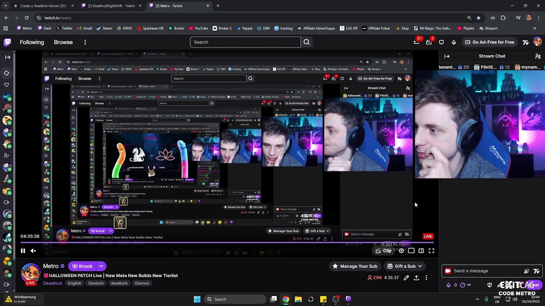Open the Skinport bookmark
Viewport: 545px width, 306px height.
(x=488, y=28)
